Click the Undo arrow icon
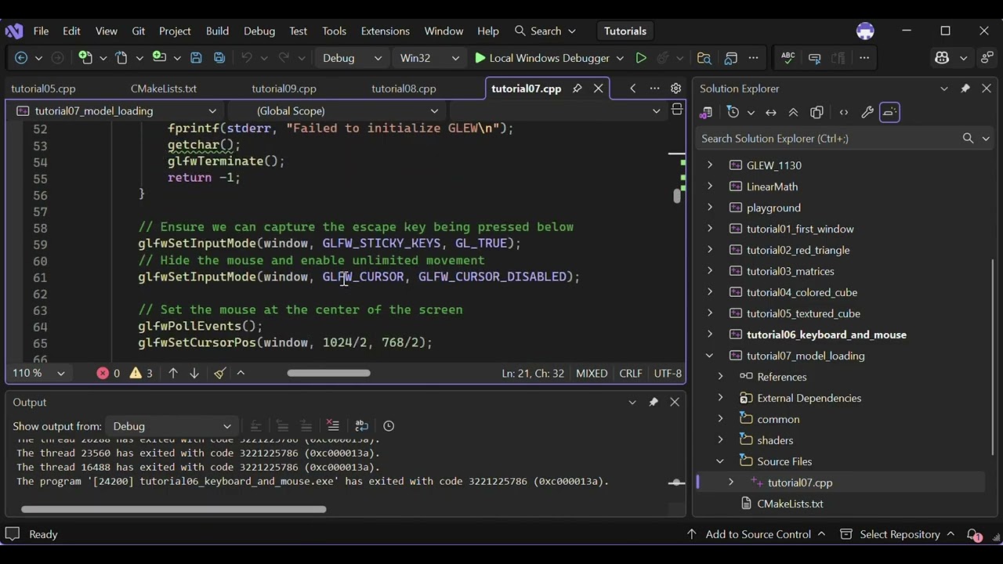 coord(247,58)
